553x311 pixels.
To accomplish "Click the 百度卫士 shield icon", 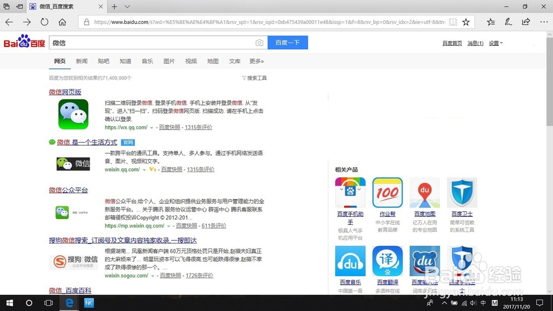I will pyautogui.click(x=462, y=193).
